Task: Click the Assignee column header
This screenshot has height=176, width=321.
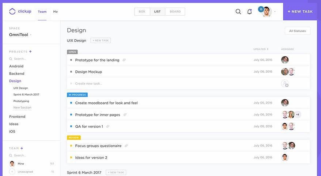Action: click(x=287, y=49)
